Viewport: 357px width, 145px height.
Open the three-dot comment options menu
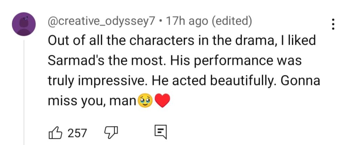(x=333, y=24)
